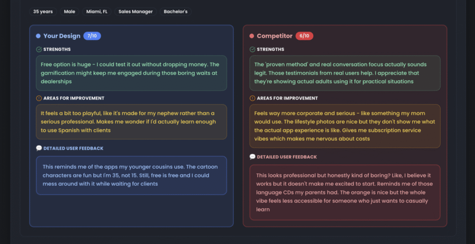This screenshot has width=475, height=244.
Task: Click Competitor's Detailed User Feedback speech bubble icon
Action: click(252, 157)
